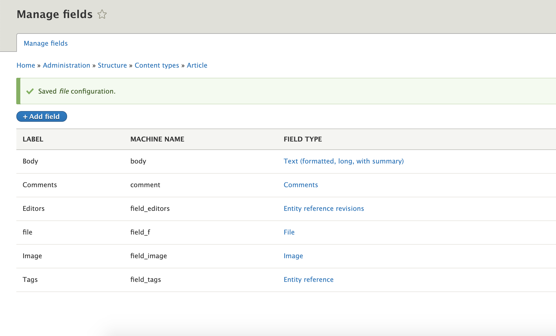
Task: Click the Article breadcrumb link
Action: pos(197,65)
